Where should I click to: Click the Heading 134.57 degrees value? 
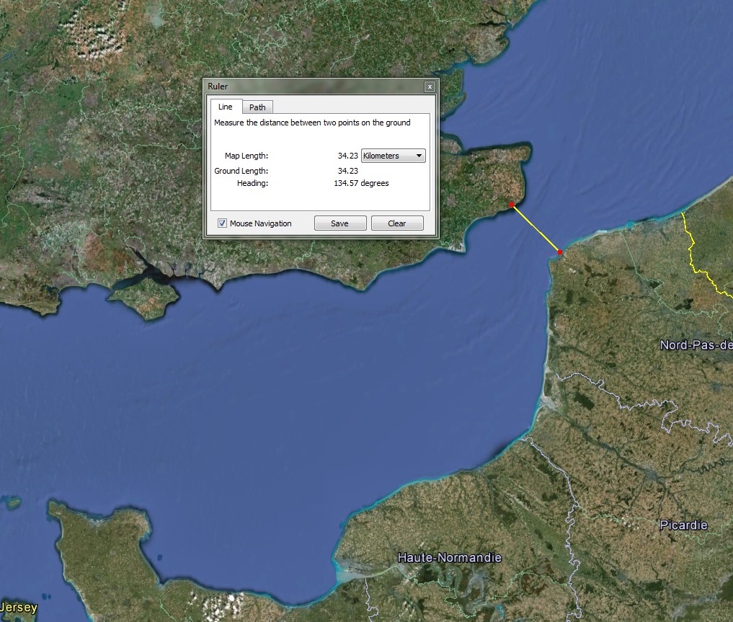coord(361,183)
